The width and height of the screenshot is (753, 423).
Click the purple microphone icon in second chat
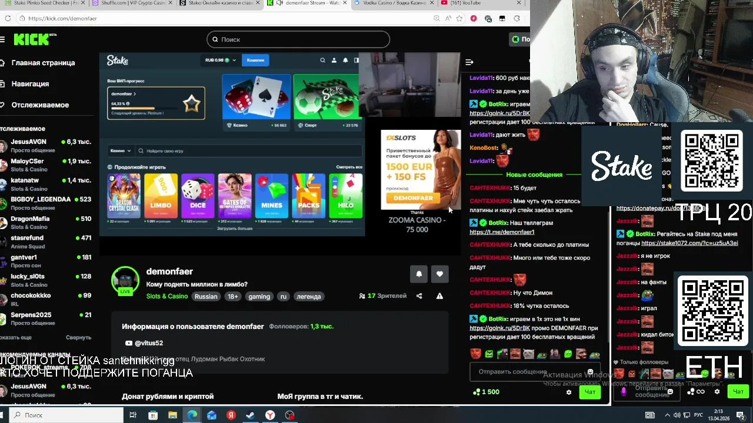(x=624, y=391)
